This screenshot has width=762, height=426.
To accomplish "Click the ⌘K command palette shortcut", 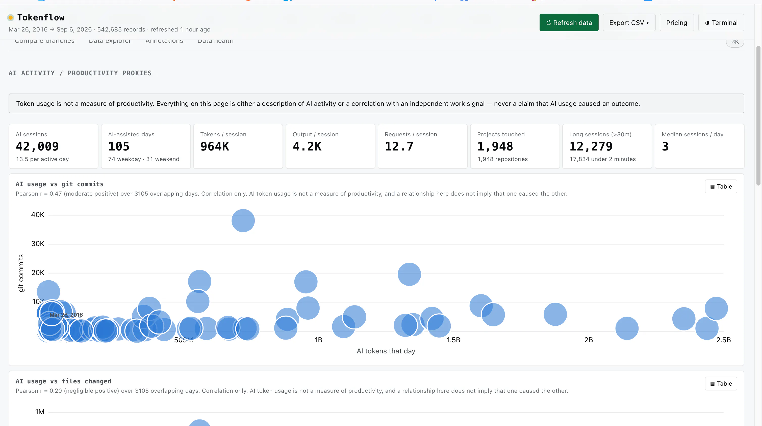I will pyautogui.click(x=735, y=42).
